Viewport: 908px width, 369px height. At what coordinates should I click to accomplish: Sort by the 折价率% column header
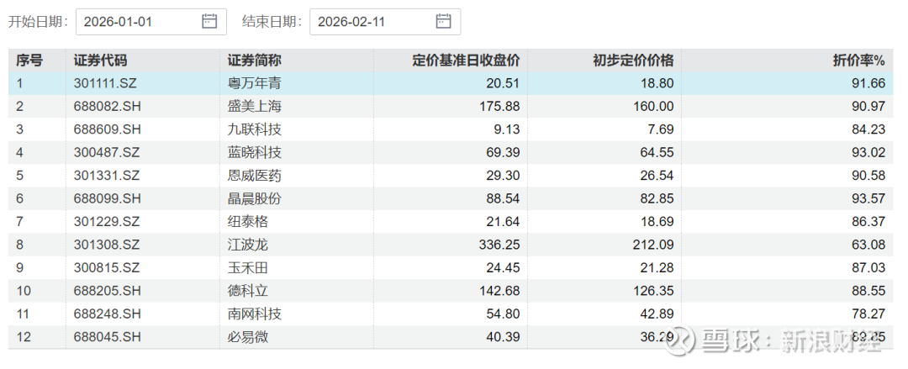point(858,61)
